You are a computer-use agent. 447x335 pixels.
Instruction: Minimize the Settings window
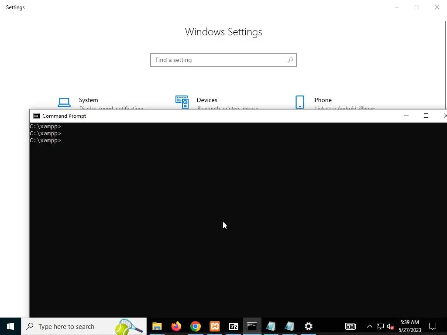click(x=396, y=7)
